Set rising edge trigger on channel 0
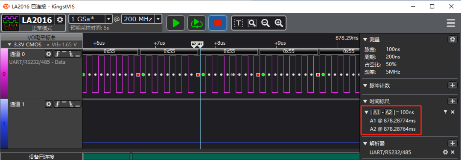The height and width of the screenshot is (160, 461). 57,54
